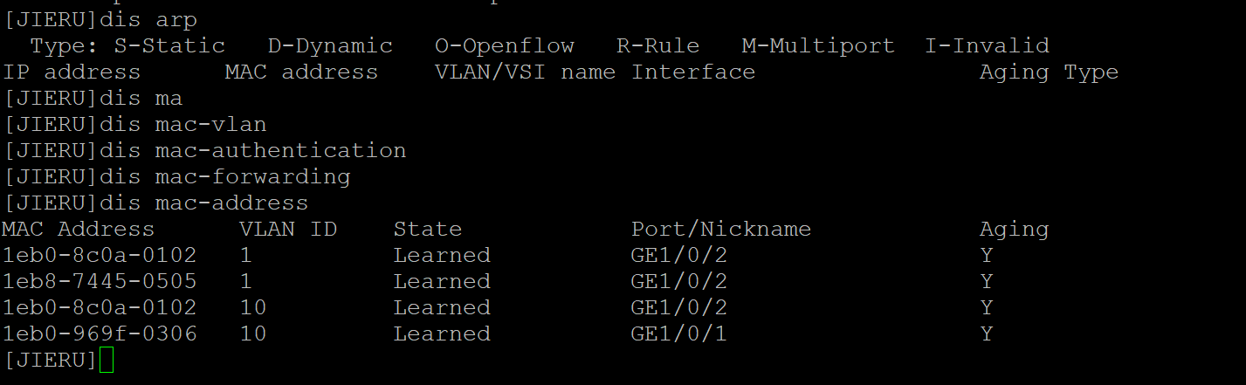Viewport: 1246px width, 385px height.
Task: Select MAC address 1eb0-969f-0306
Action: 99,333
